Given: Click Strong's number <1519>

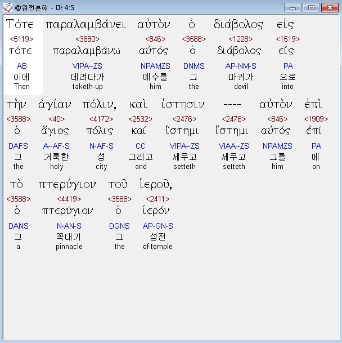Looking at the screenshot, I should click(x=287, y=39).
